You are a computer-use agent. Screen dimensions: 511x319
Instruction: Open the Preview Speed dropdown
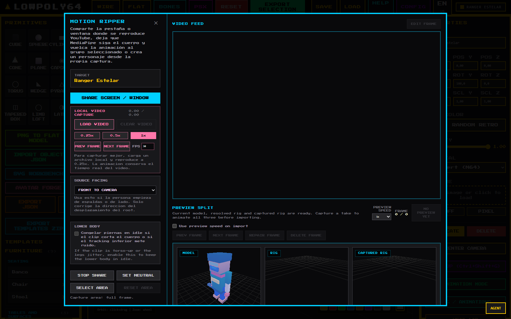[x=382, y=217]
